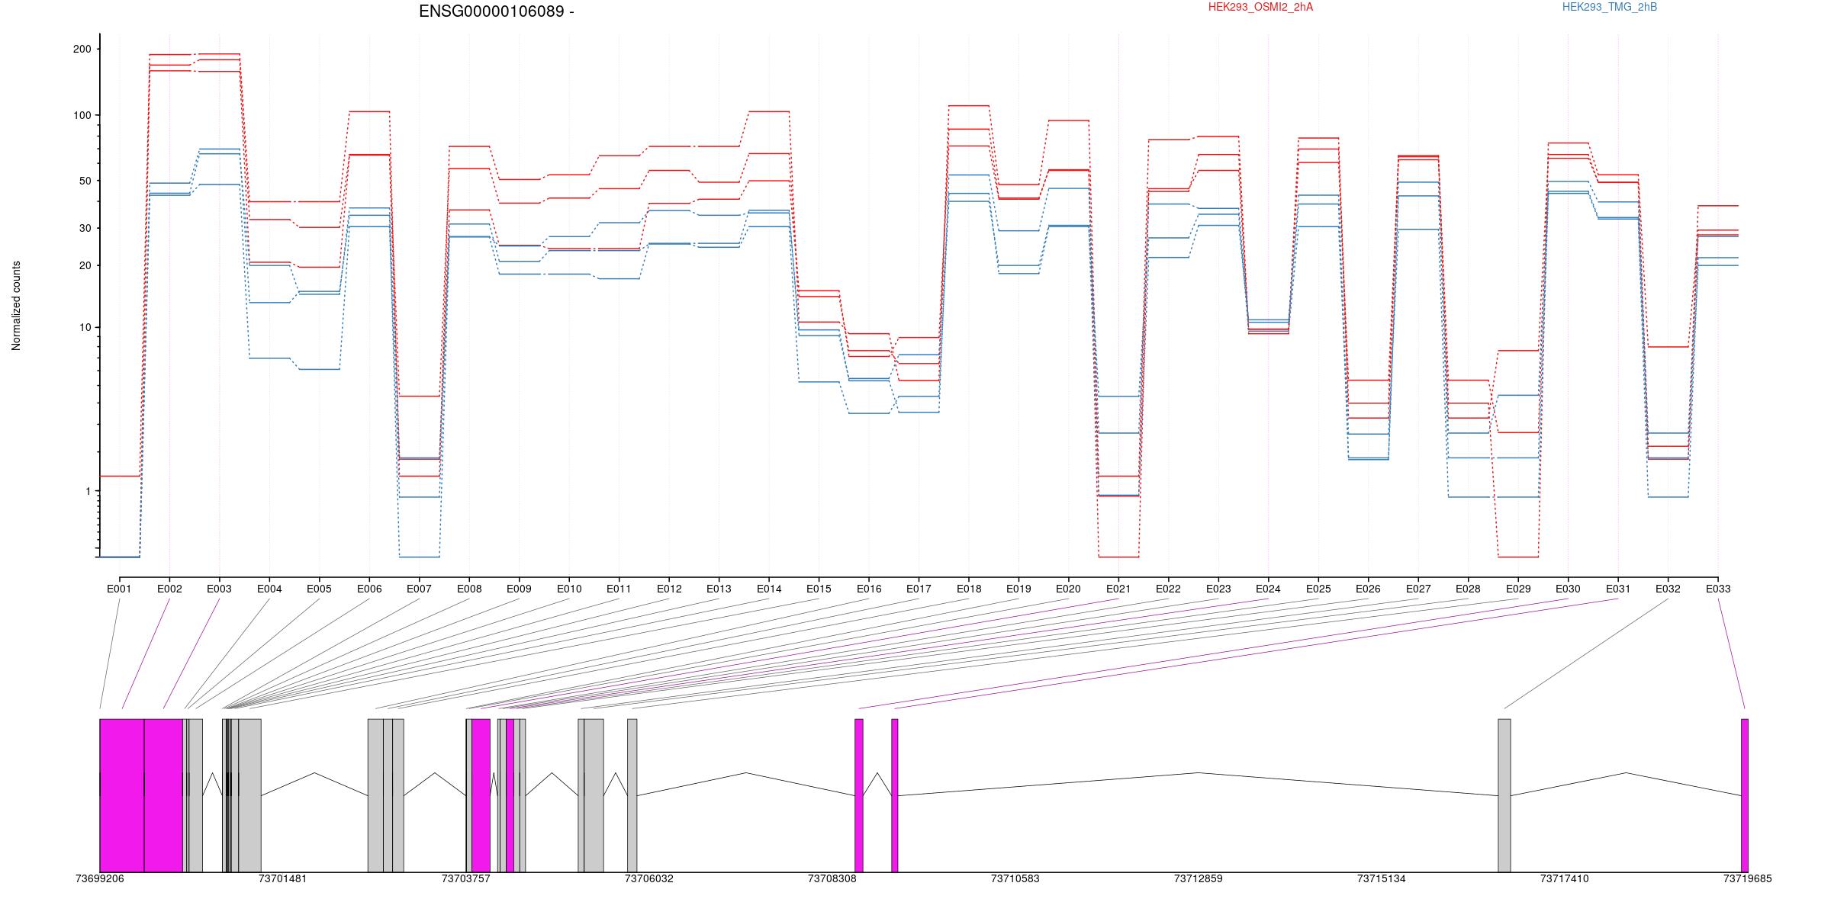
Task: Click the exon label E005
Action: [319, 589]
